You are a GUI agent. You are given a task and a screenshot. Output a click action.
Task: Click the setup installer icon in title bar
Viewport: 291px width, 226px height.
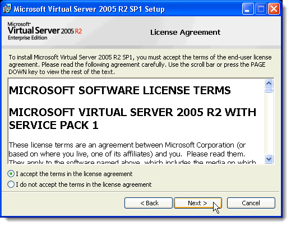[x=7, y=9]
